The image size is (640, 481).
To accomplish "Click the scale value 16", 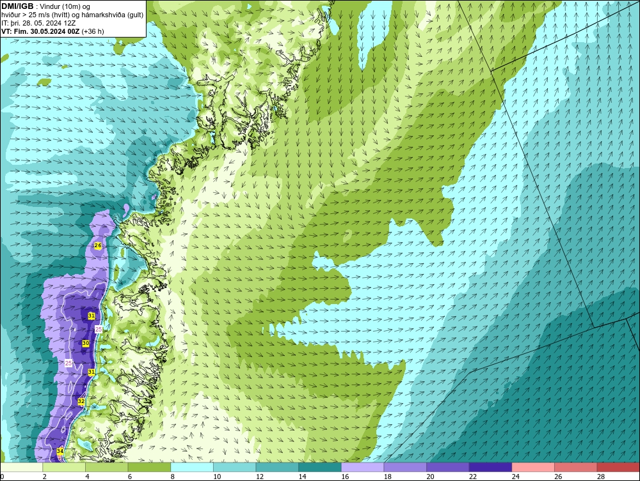I will point(345,477).
